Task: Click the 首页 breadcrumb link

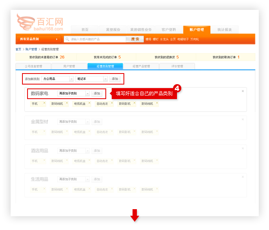Action: (x=18, y=50)
